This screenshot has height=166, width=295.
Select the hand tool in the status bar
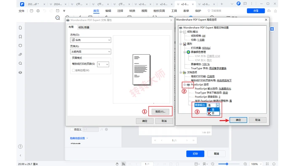pyautogui.click(x=117, y=164)
